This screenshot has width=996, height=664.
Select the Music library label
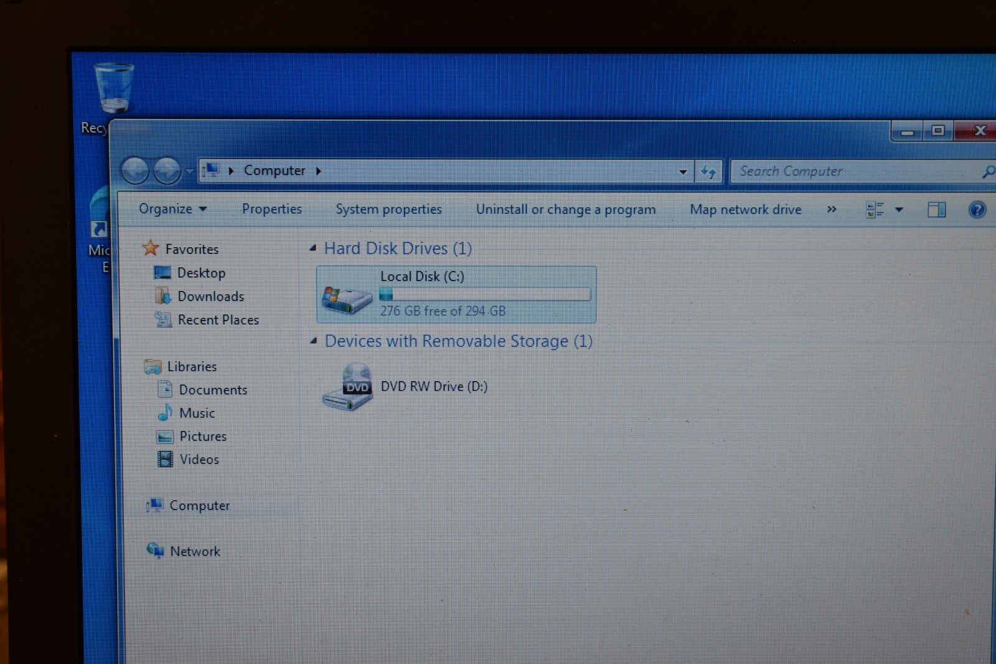click(197, 413)
